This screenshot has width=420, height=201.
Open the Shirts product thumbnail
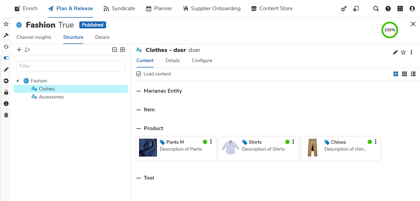coord(230,147)
